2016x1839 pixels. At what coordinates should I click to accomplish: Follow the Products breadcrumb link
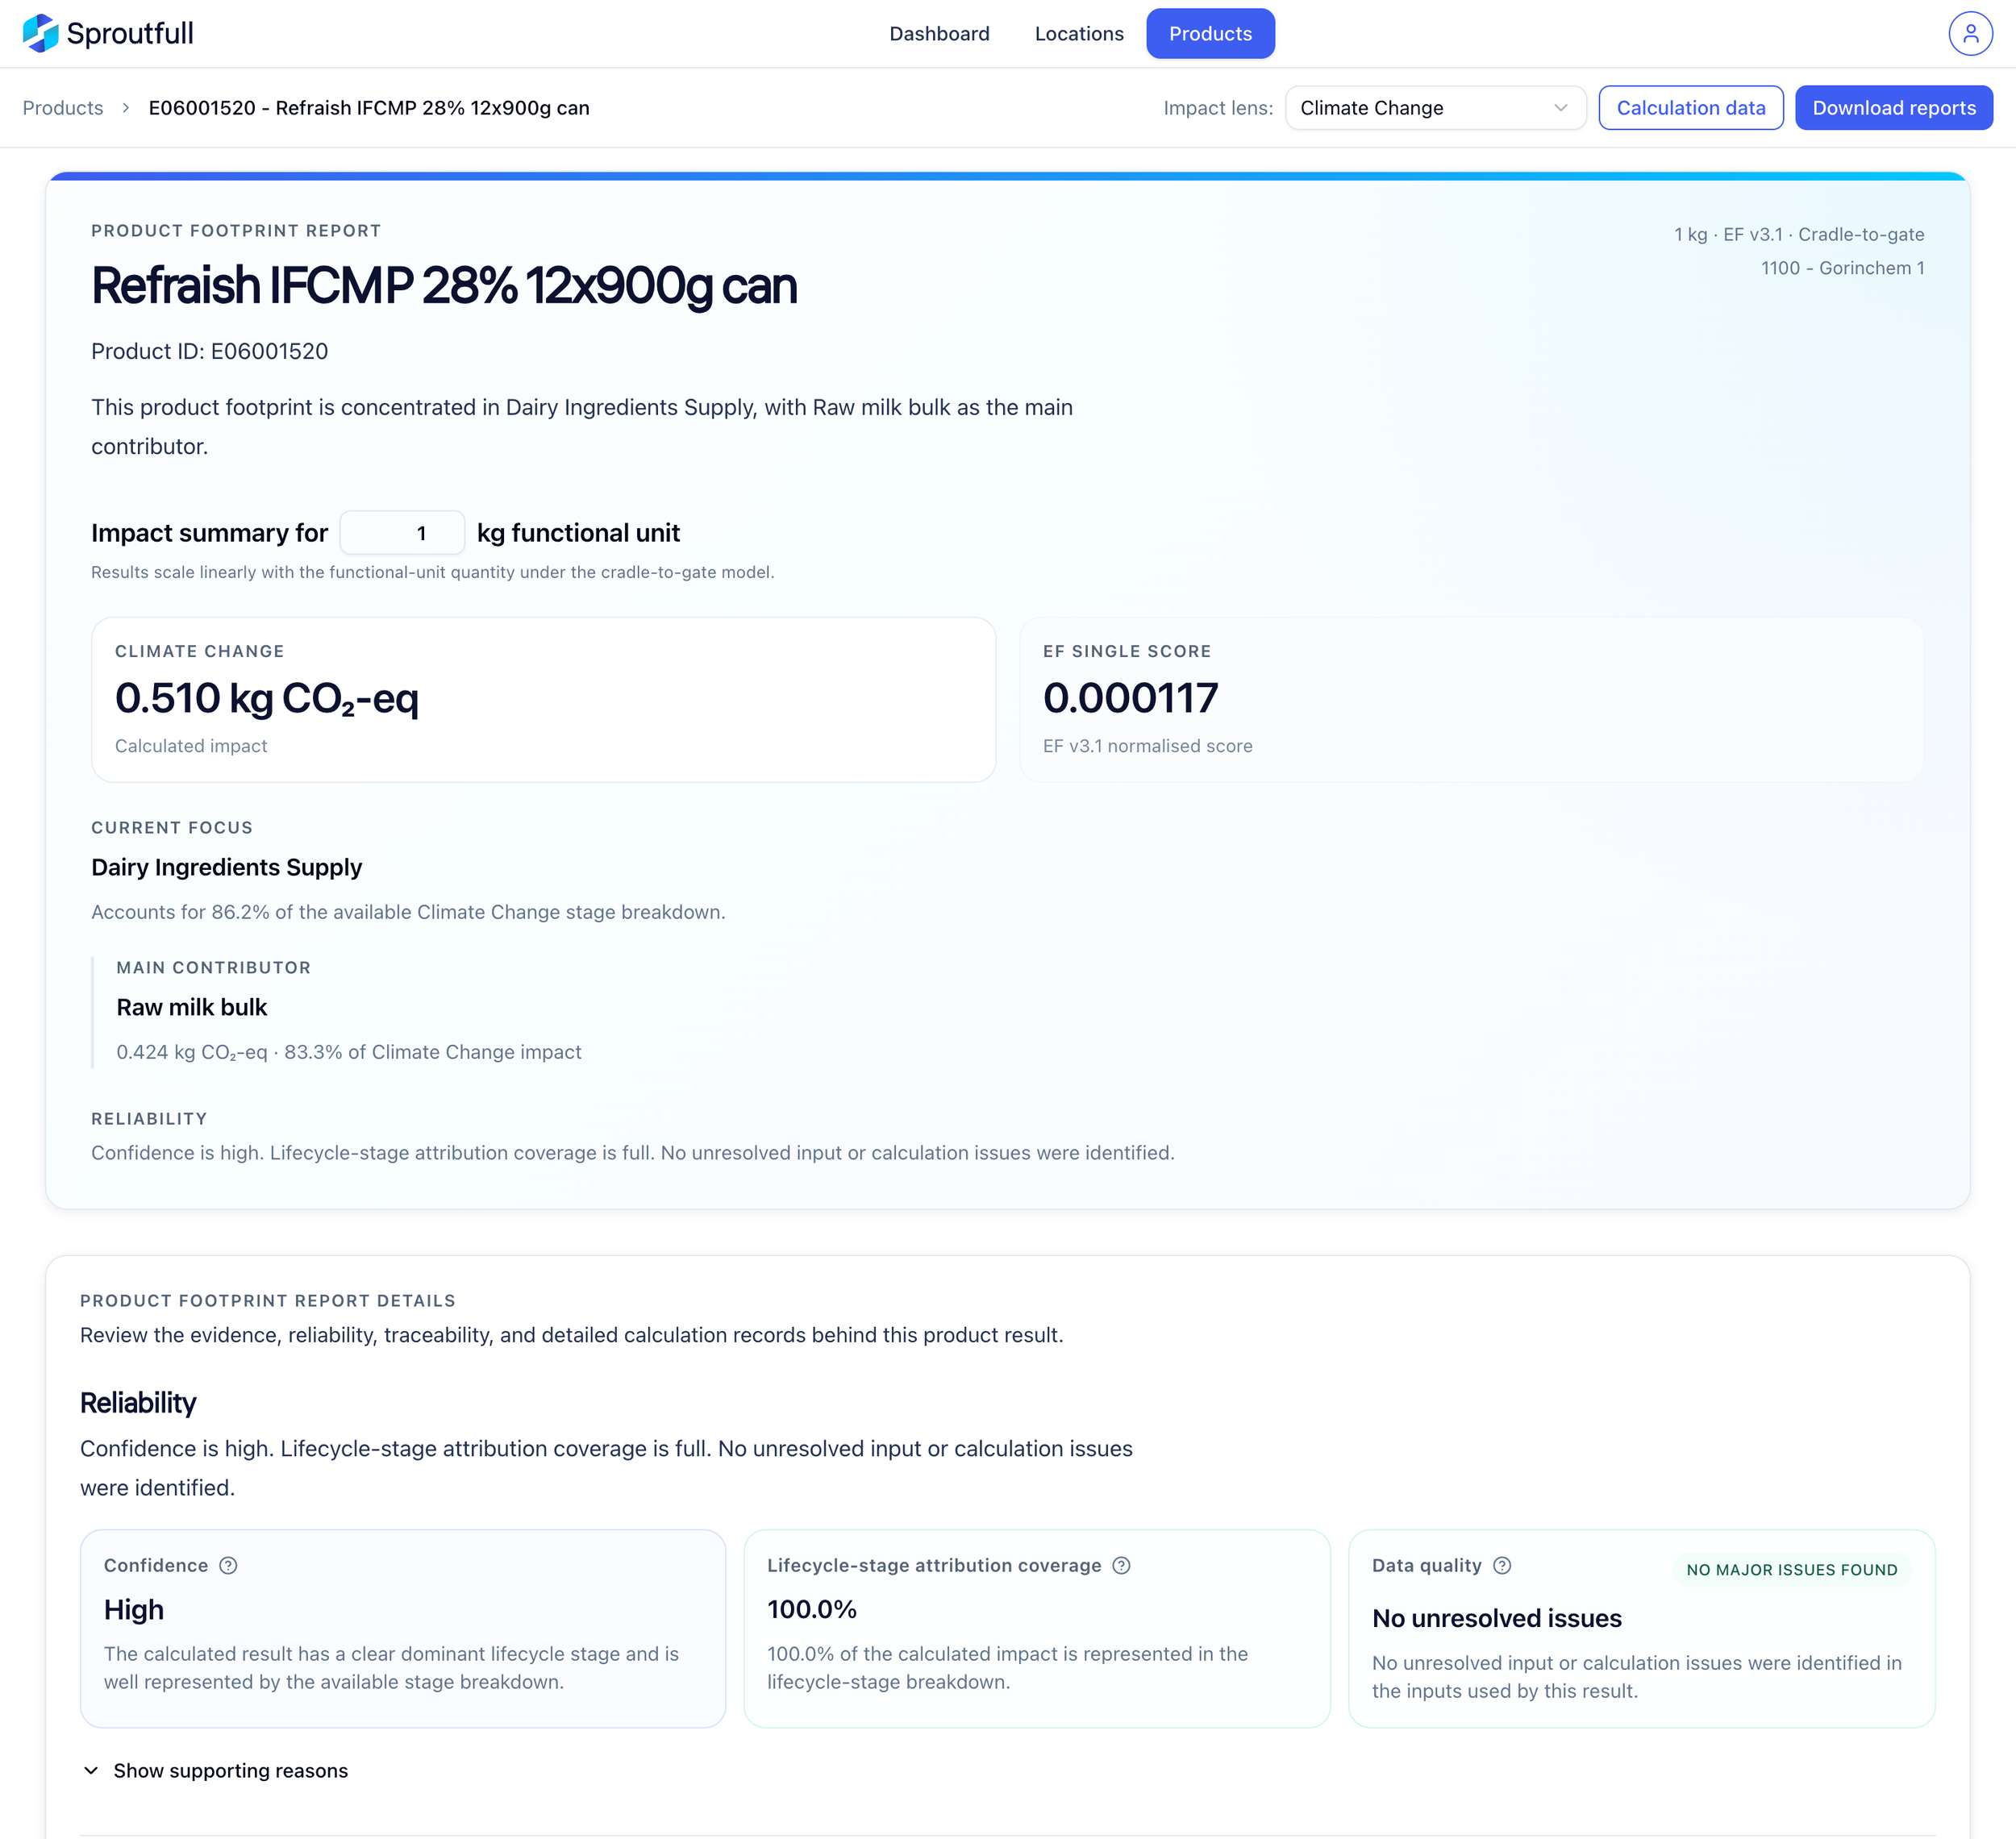63,108
